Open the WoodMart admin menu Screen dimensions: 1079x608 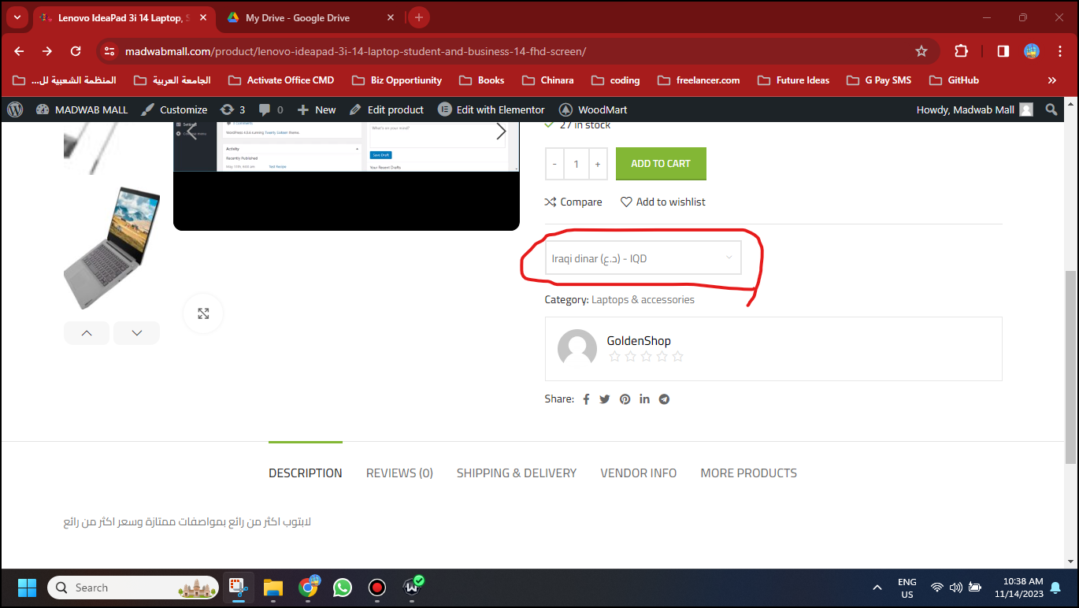click(x=593, y=109)
